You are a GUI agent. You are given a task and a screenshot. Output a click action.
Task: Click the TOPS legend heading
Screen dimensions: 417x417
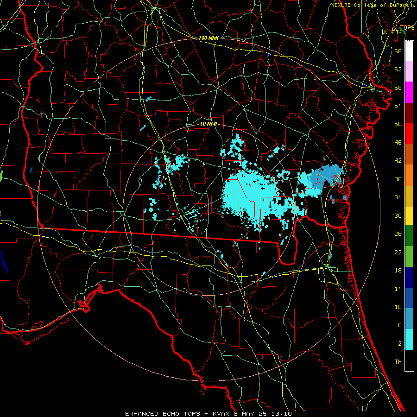click(x=407, y=28)
